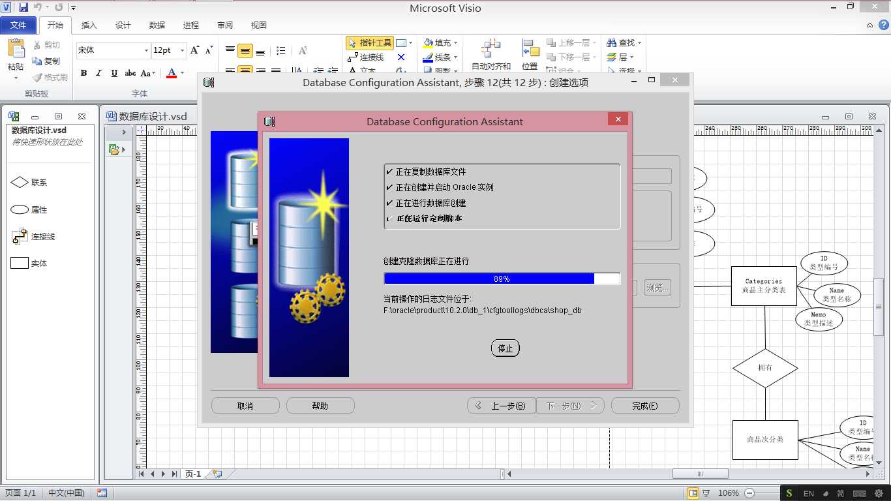The height and width of the screenshot is (501, 891).
Task: Click the Shrink Font icon
Action: [x=209, y=50]
